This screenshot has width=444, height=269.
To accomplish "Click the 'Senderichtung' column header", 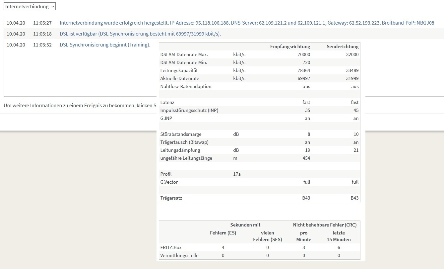I will tap(343, 46).
